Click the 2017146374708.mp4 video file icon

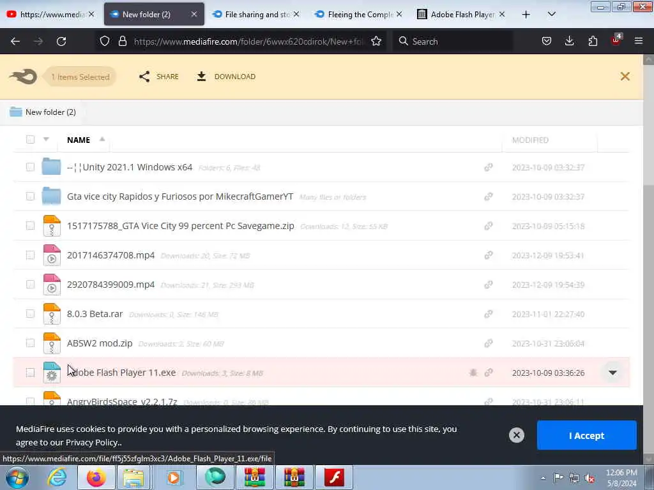click(52, 255)
